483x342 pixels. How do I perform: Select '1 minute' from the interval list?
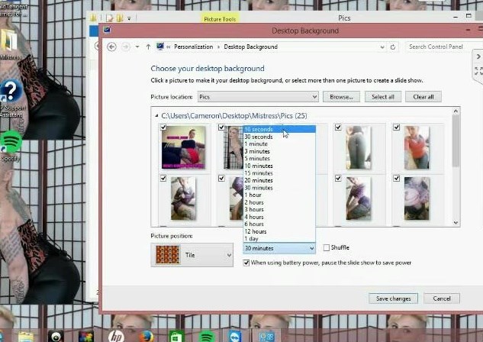(256, 144)
